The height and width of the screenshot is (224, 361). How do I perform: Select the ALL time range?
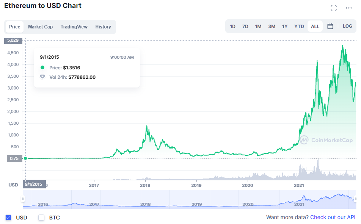tap(315, 27)
